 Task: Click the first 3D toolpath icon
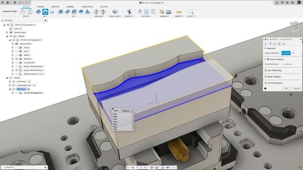click(61, 12)
